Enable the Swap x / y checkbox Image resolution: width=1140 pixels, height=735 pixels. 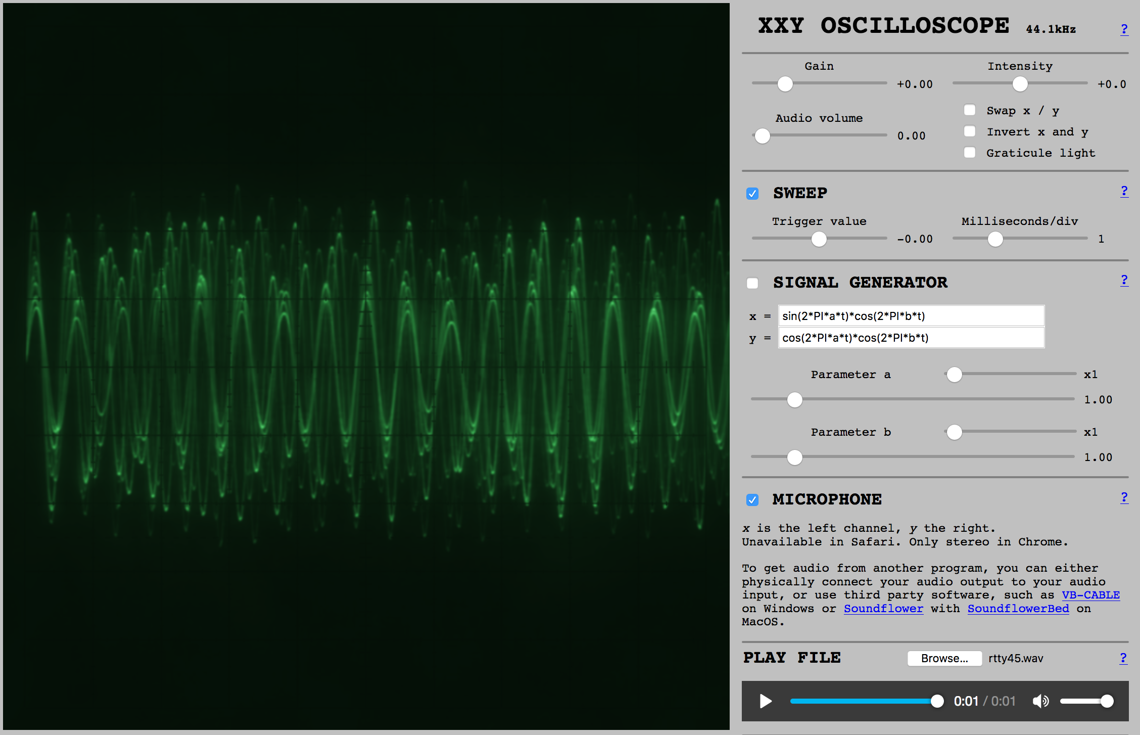click(969, 110)
